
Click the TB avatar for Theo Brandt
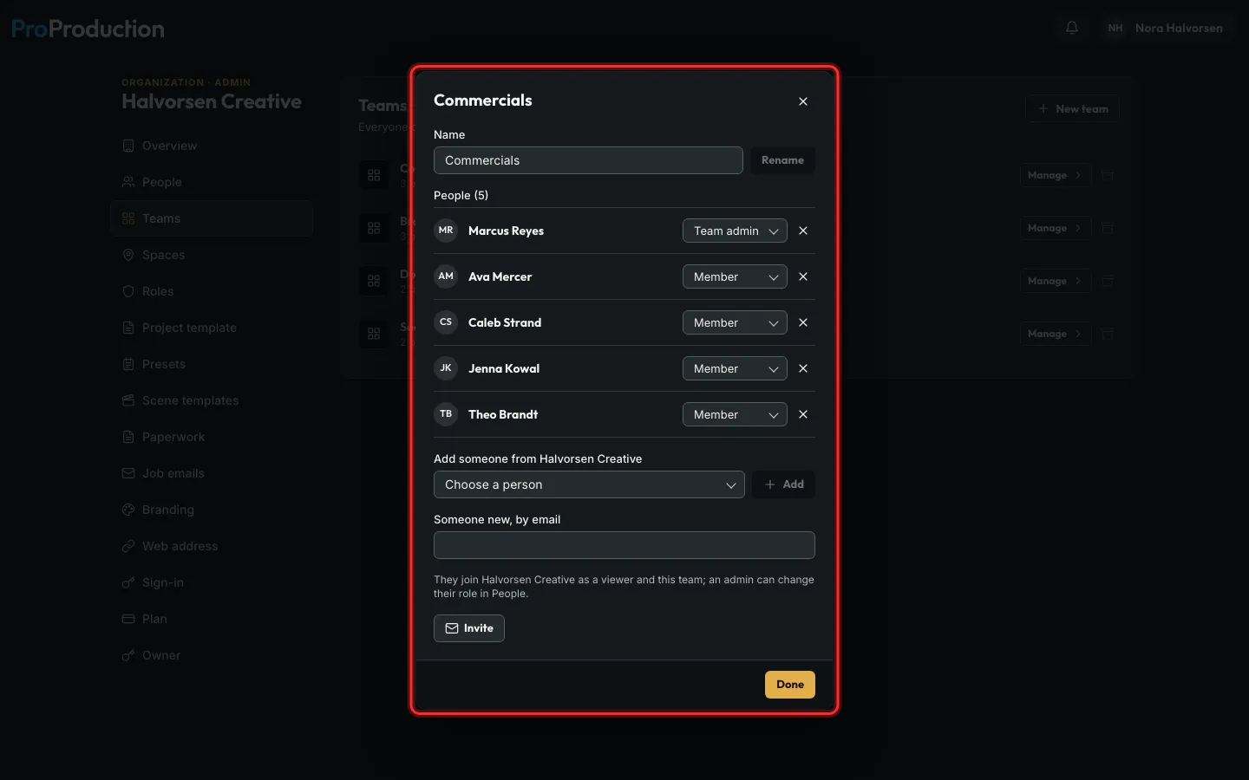coord(446,414)
